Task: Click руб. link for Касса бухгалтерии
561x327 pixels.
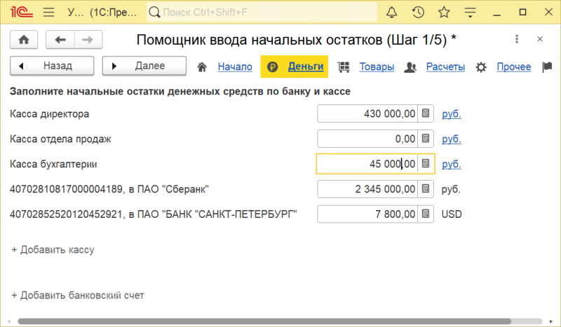Action: coord(452,164)
